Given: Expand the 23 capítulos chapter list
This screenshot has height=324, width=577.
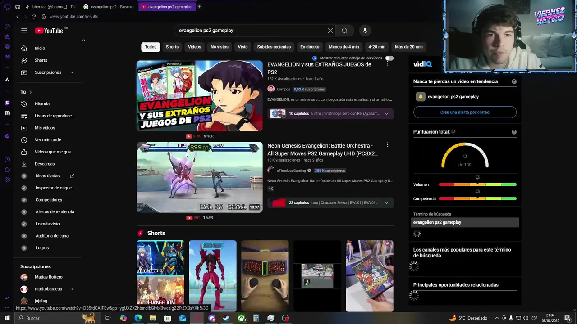Looking at the screenshot, I should click(386, 203).
